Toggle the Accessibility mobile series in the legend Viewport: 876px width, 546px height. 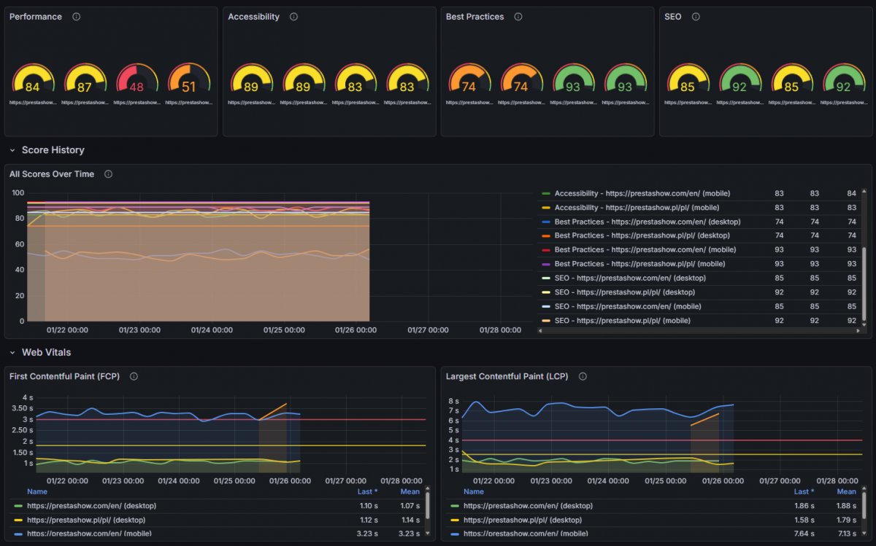point(641,193)
